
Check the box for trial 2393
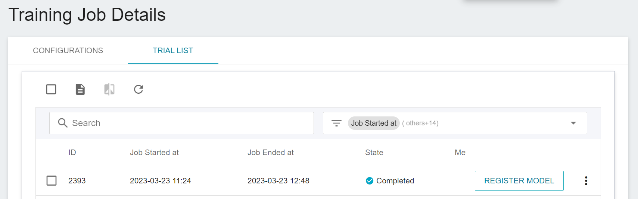point(52,181)
